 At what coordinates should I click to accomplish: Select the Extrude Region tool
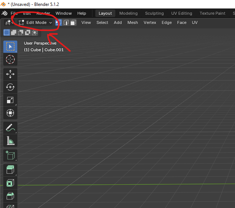point(10,170)
